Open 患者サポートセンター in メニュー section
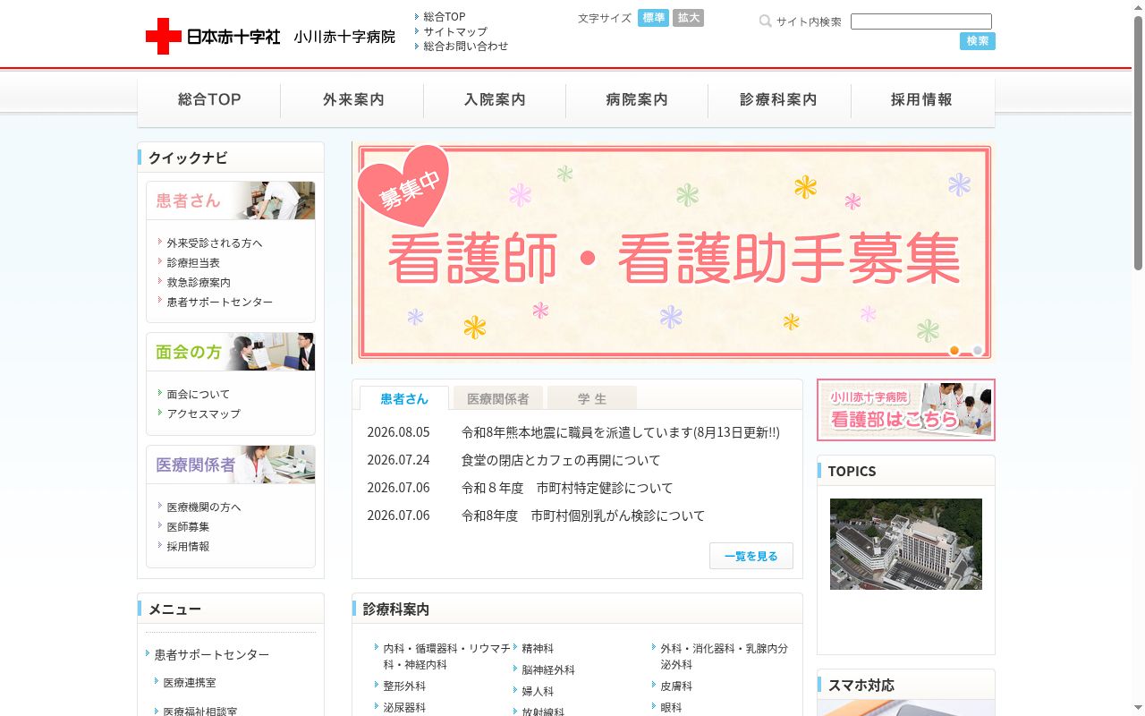Viewport: 1145px width, 716px height. (212, 654)
